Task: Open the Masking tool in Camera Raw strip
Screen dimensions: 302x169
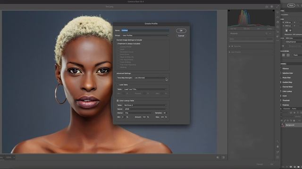Action: tap(277, 27)
